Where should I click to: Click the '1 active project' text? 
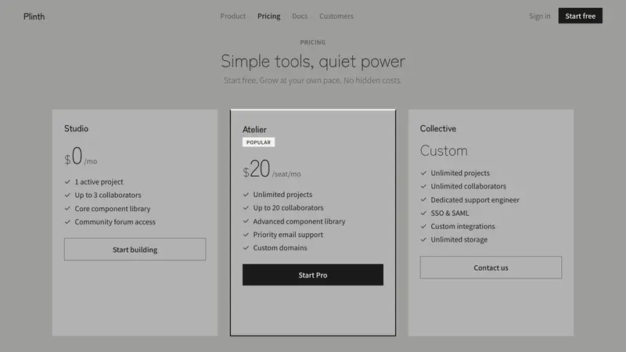tap(99, 181)
